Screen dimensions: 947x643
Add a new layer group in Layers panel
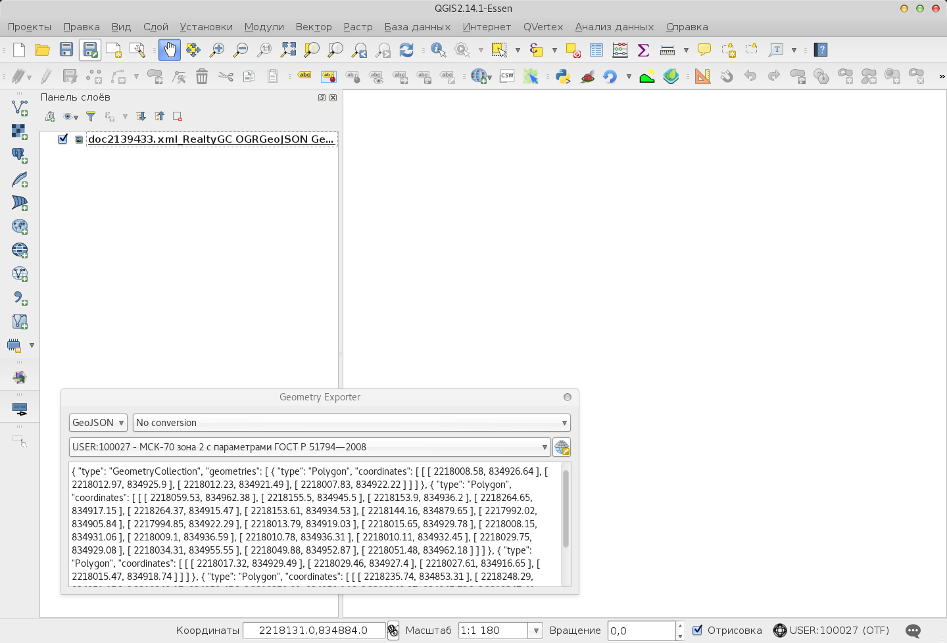coord(50,116)
